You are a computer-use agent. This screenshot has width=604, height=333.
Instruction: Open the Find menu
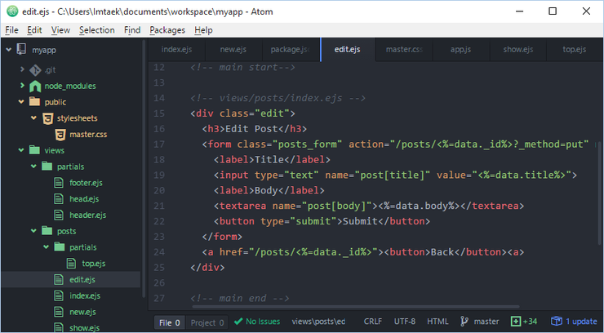(132, 30)
